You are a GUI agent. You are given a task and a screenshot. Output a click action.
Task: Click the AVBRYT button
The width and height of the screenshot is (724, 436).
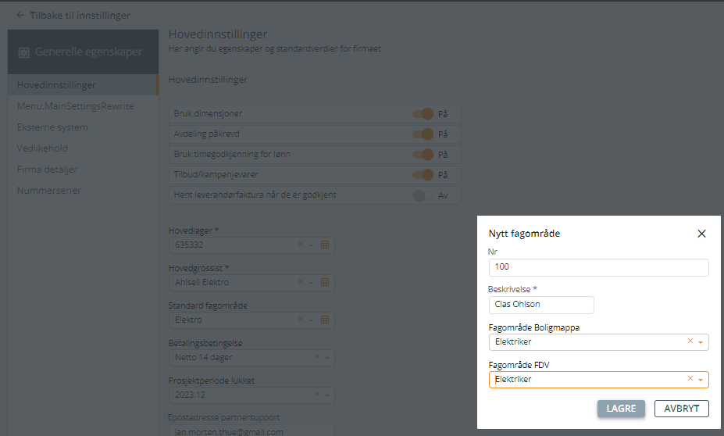coord(681,409)
